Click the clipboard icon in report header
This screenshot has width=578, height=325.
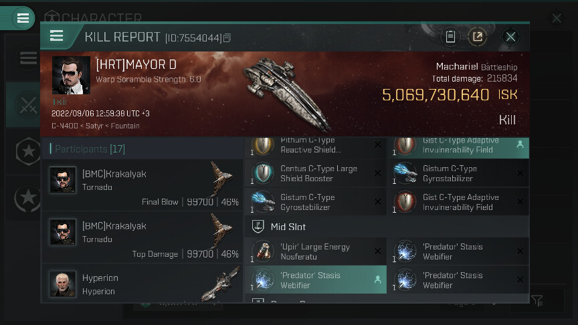click(x=450, y=37)
